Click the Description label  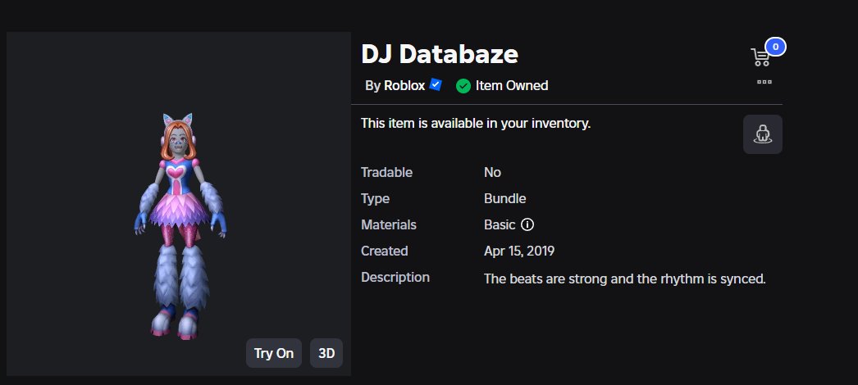[x=395, y=278]
